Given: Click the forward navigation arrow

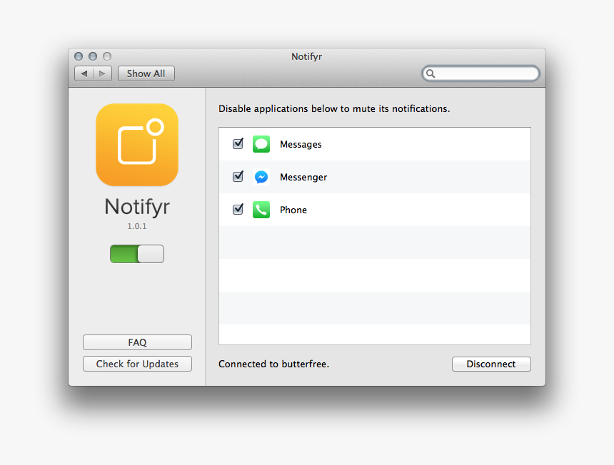Looking at the screenshot, I should click(x=102, y=73).
